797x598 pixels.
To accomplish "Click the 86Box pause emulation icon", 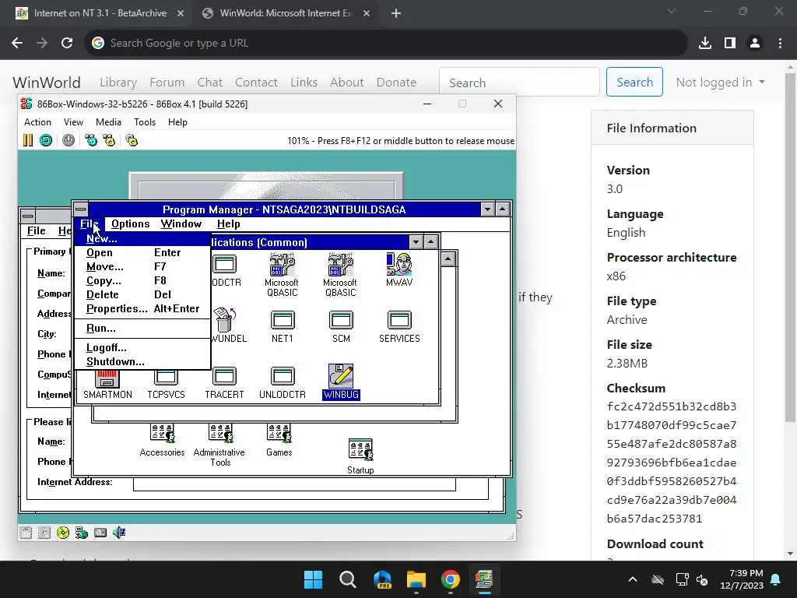I will pos(28,140).
